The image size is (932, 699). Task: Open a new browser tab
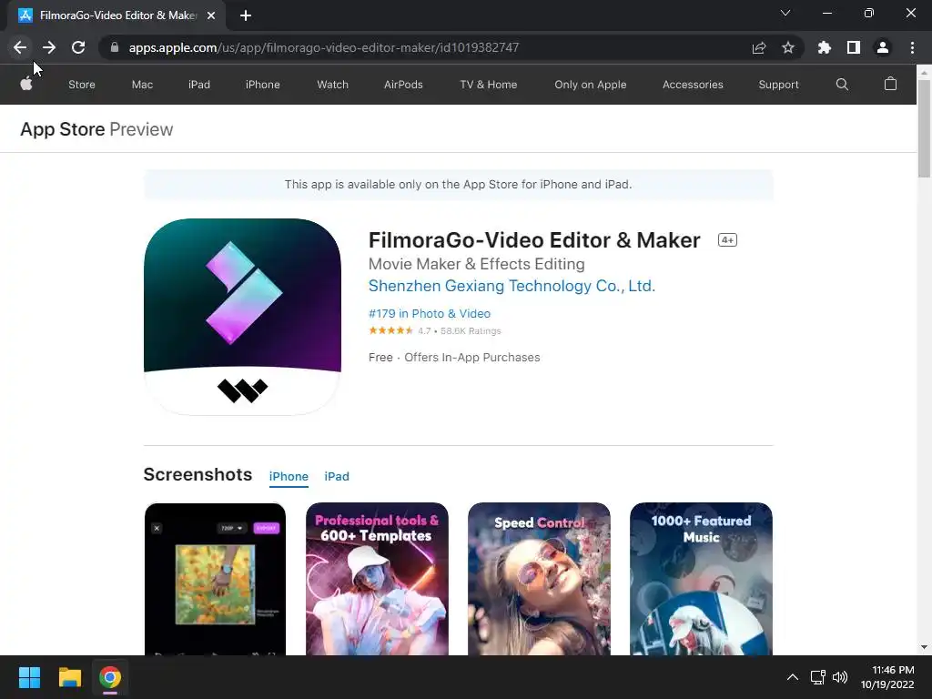(x=246, y=15)
